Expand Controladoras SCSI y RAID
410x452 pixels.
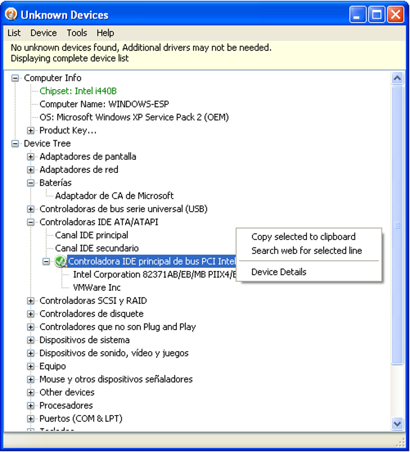(x=31, y=301)
